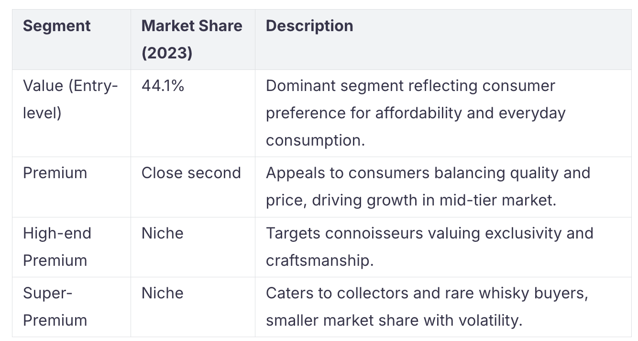Click the word consumption in first description
This screenshot has height=341, width=638.
click(x=315, y=141)
